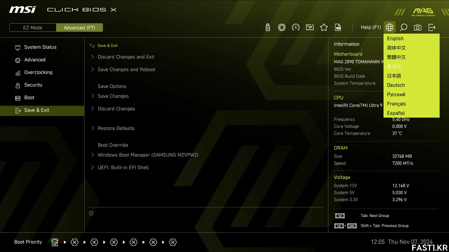449x252 pixels.
Task: Choose English from the language list
Action: (x=411, y=38)
